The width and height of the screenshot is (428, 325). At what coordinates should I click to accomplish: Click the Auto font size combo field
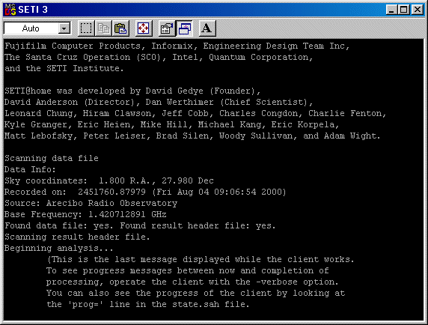[37, 28]
